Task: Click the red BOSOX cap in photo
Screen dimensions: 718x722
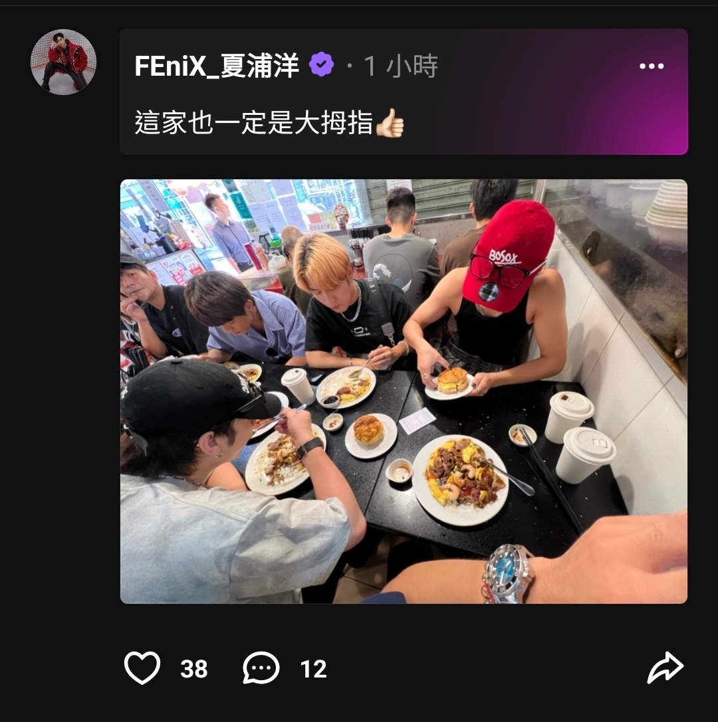Action: click(x=509, y=254)
